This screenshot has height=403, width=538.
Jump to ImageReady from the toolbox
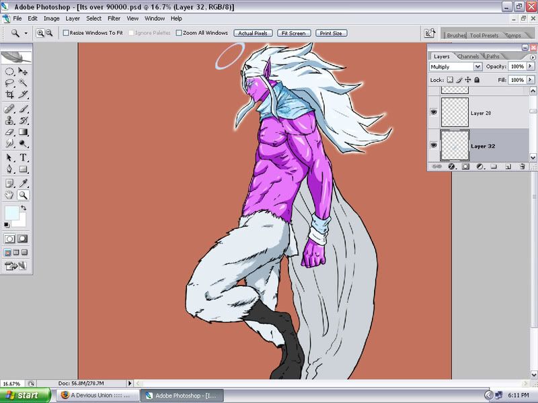15,265
